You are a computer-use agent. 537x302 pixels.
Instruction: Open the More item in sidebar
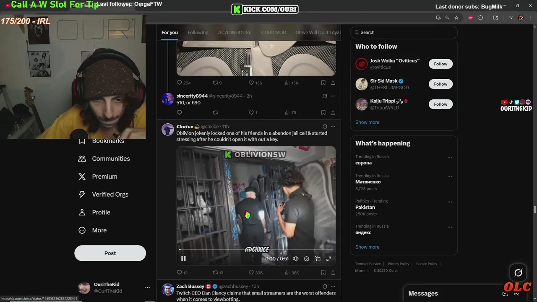(x=93, y=230)
